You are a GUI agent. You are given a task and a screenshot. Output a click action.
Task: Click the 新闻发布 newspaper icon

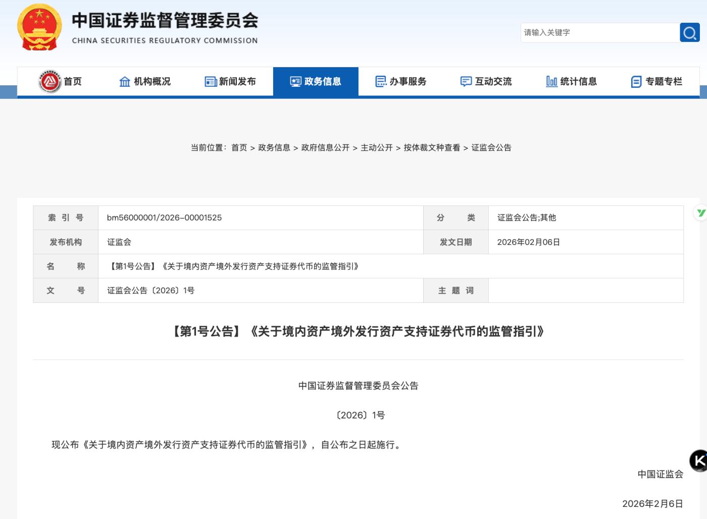click(x=210, y=82)
